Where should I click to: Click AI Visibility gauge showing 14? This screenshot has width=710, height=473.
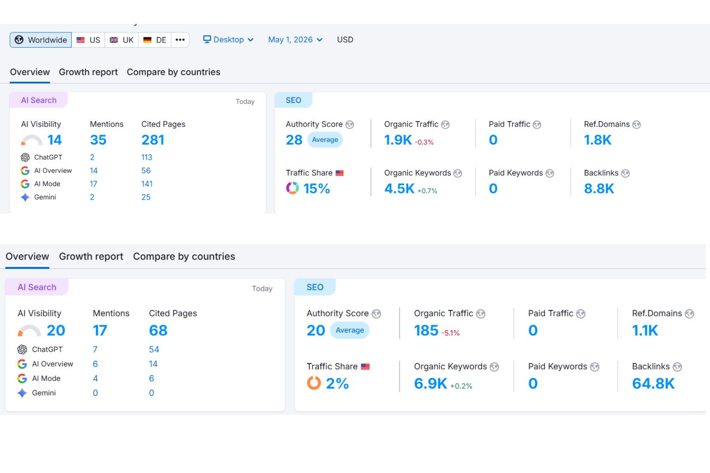32,140
